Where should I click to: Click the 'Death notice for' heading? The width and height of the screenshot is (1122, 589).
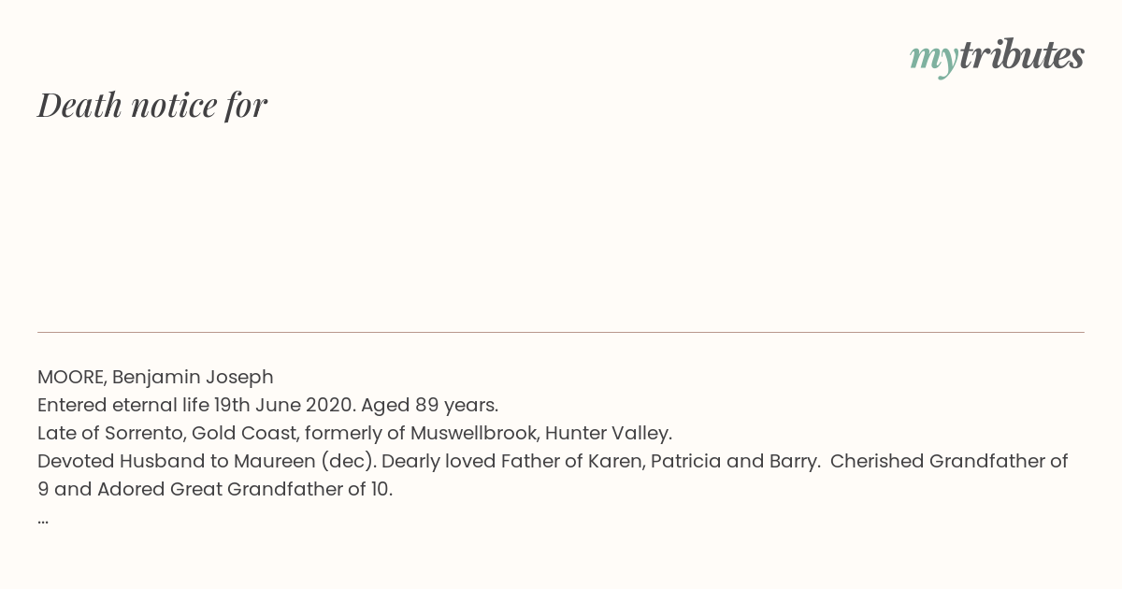coord(152,105)
